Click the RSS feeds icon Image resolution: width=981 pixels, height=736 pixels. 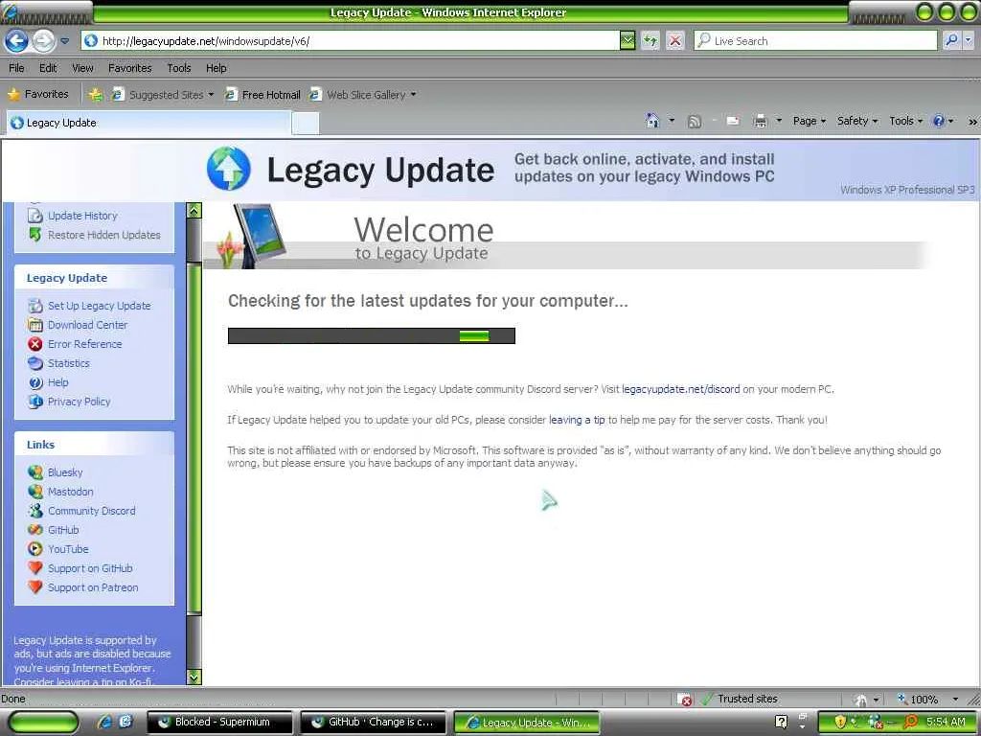[x=694, y=122]
